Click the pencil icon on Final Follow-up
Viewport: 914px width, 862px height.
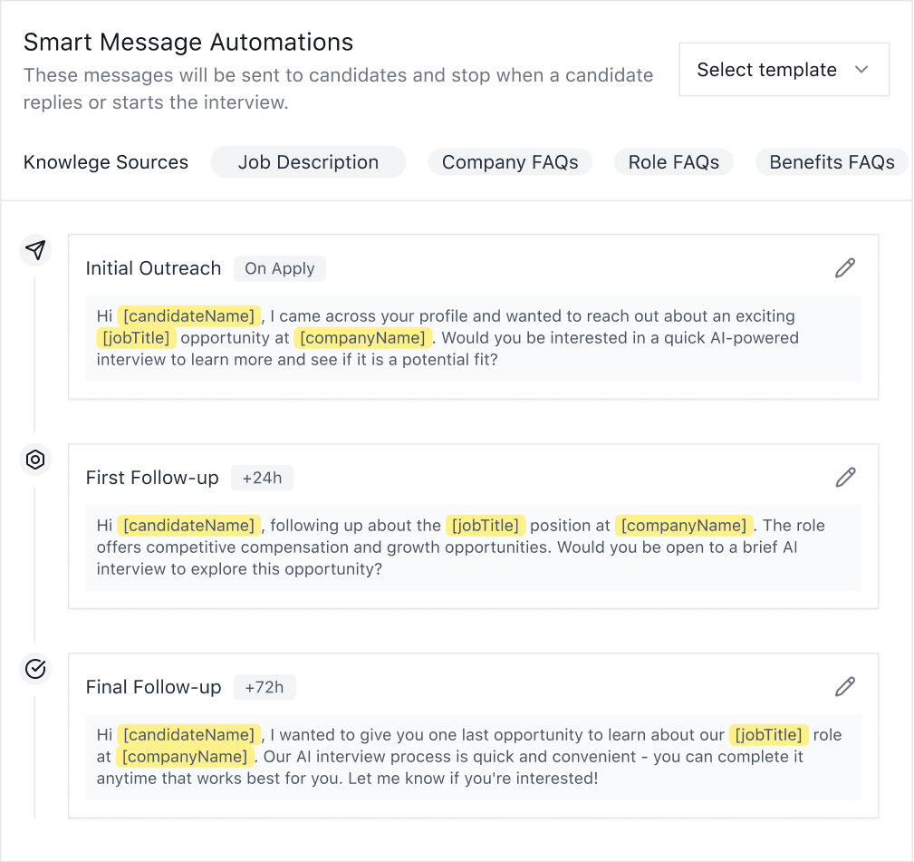tap(844, 686)
